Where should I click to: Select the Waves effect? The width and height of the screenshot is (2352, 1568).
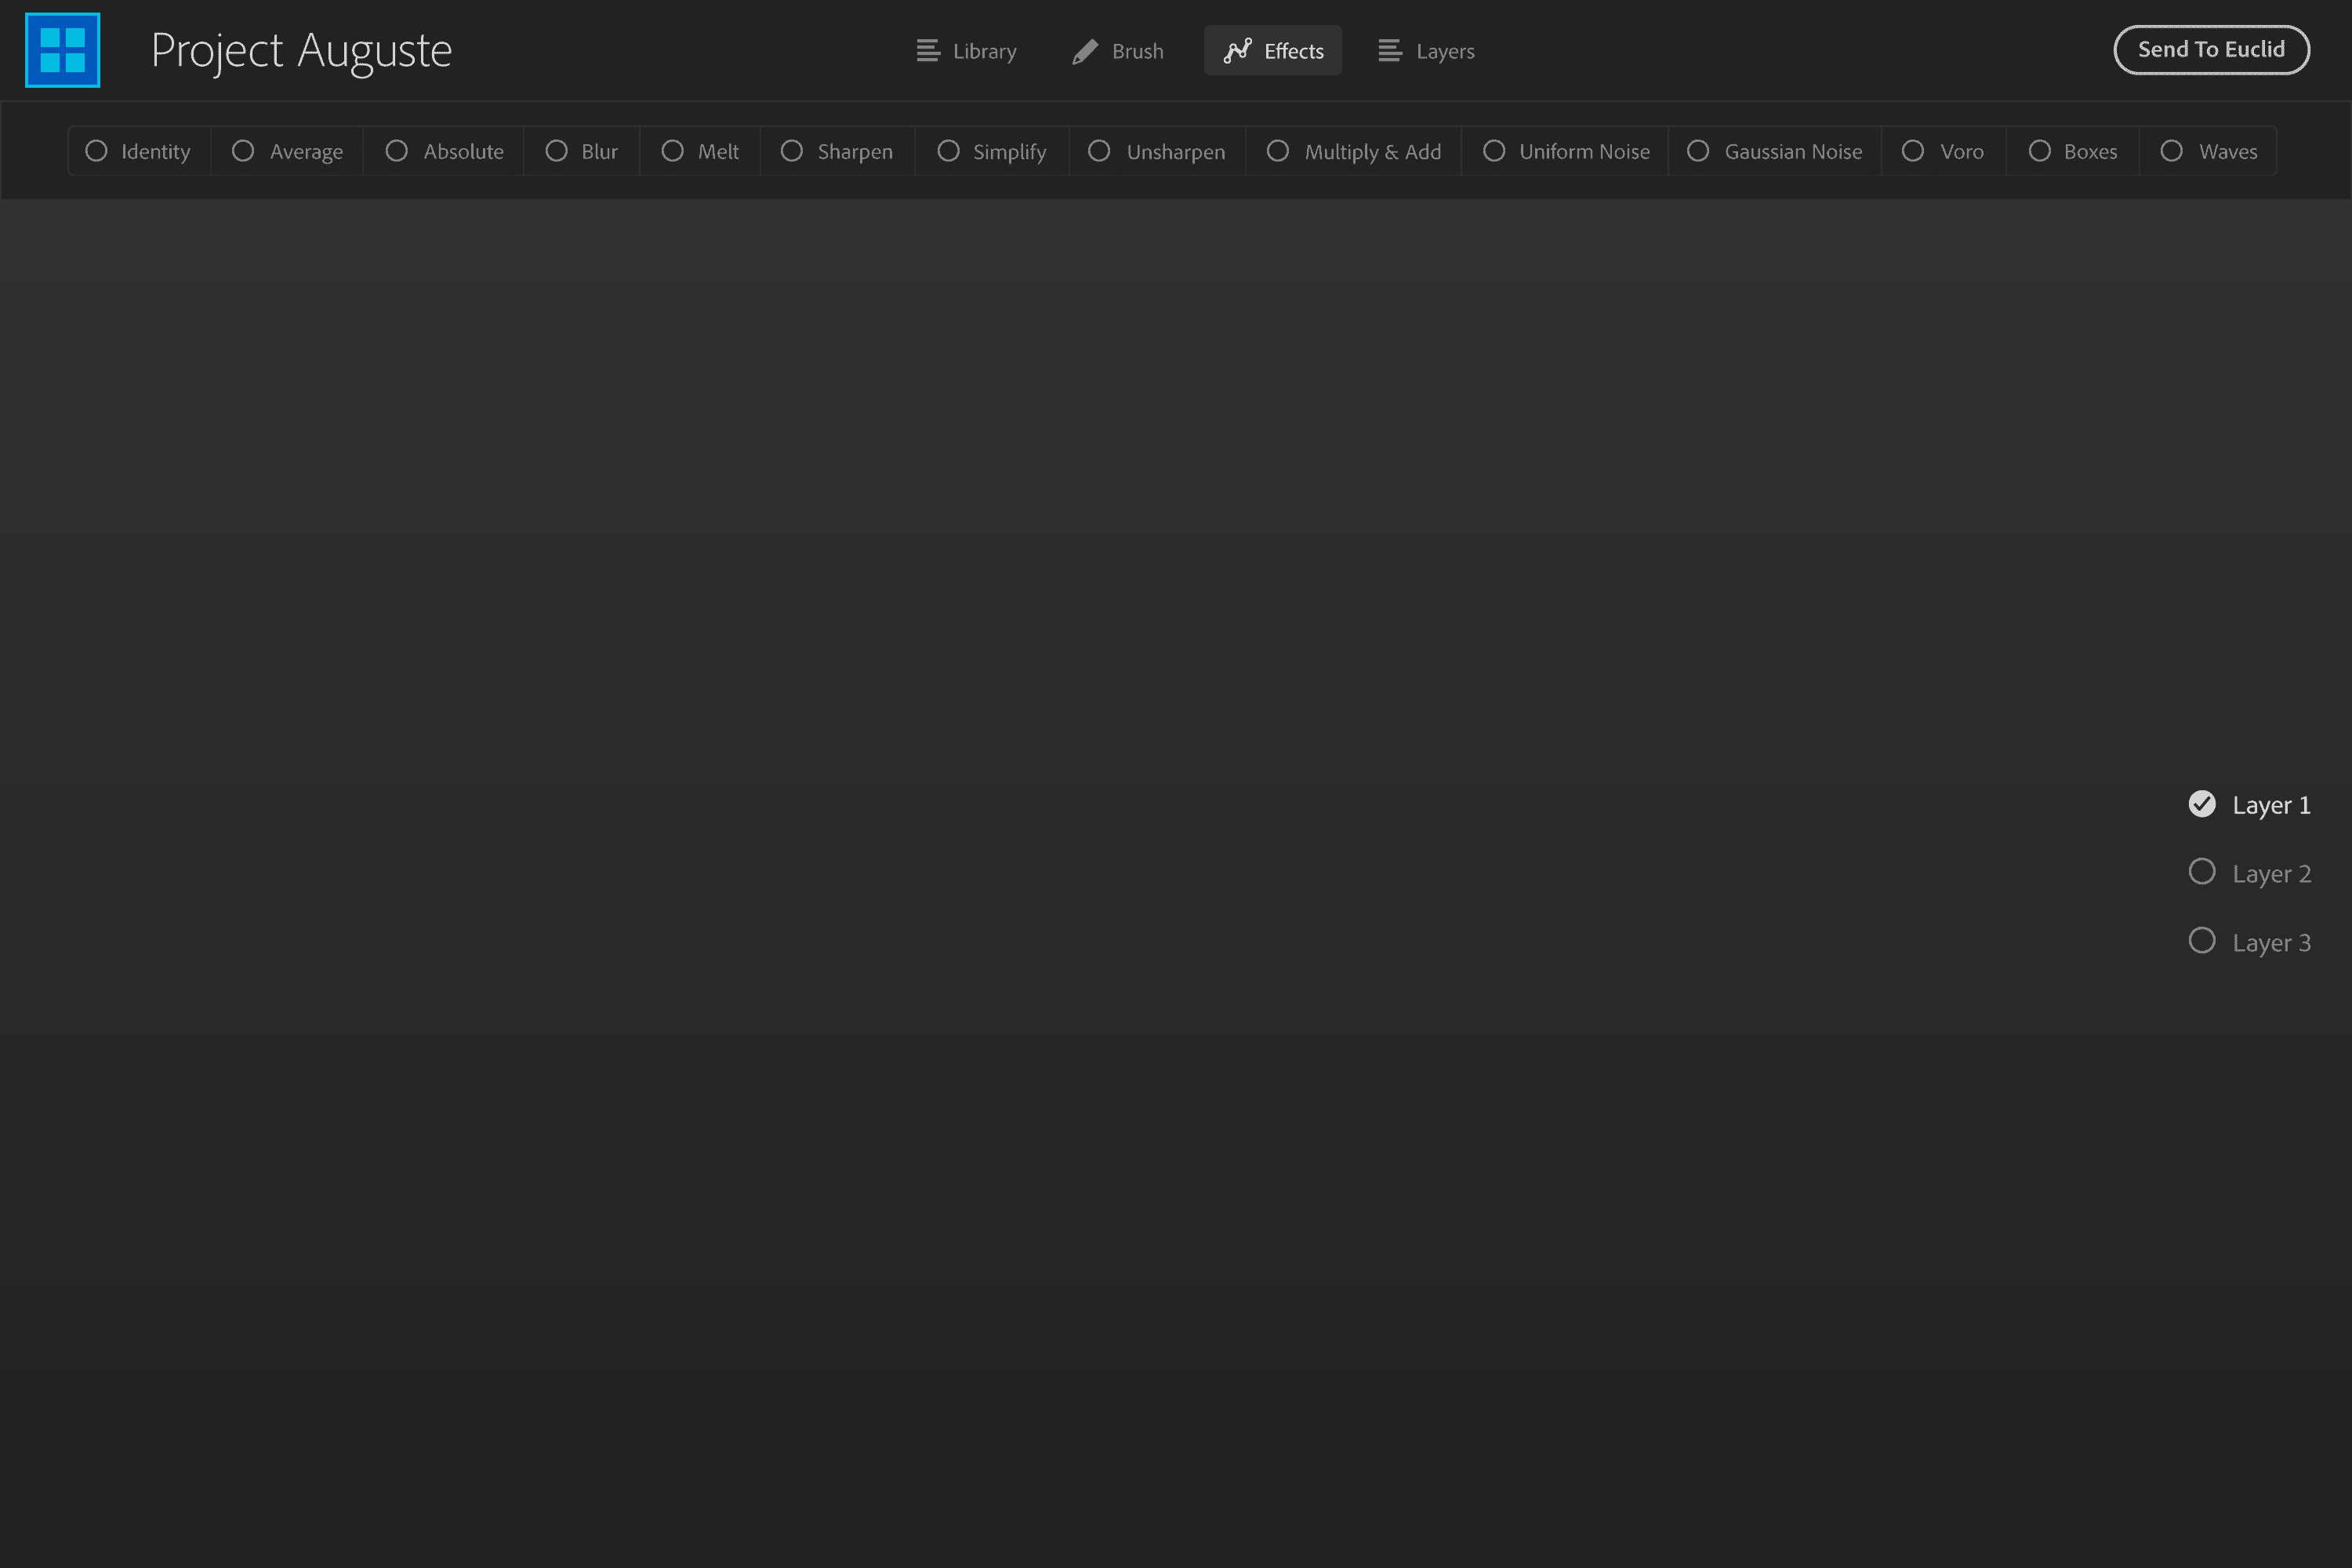coord(2209,151)
